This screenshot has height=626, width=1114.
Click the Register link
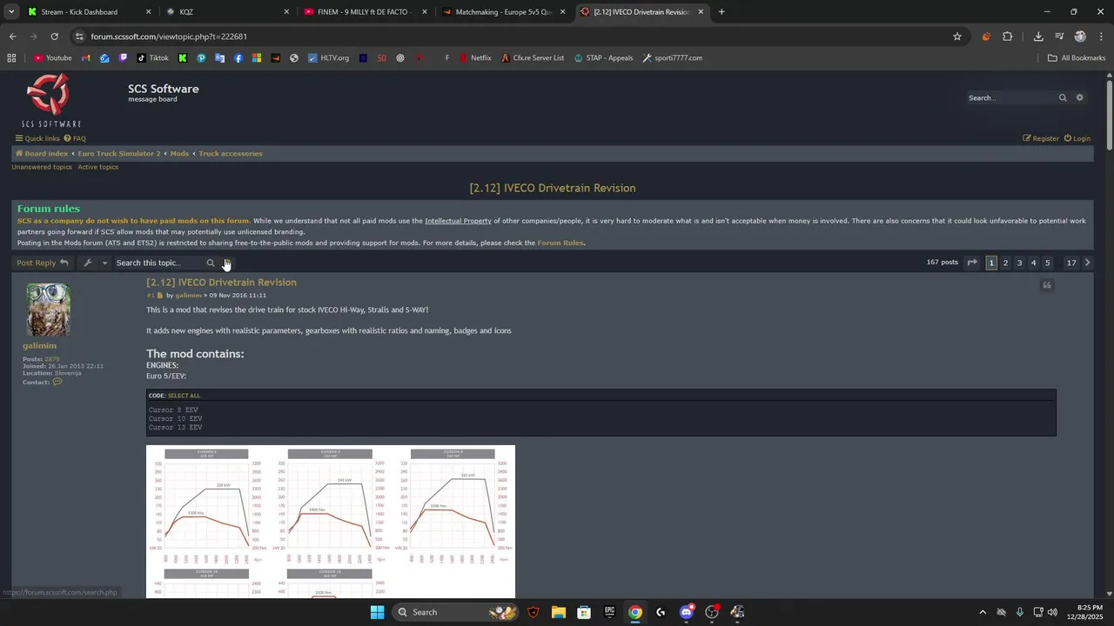tap(1041, 138)
